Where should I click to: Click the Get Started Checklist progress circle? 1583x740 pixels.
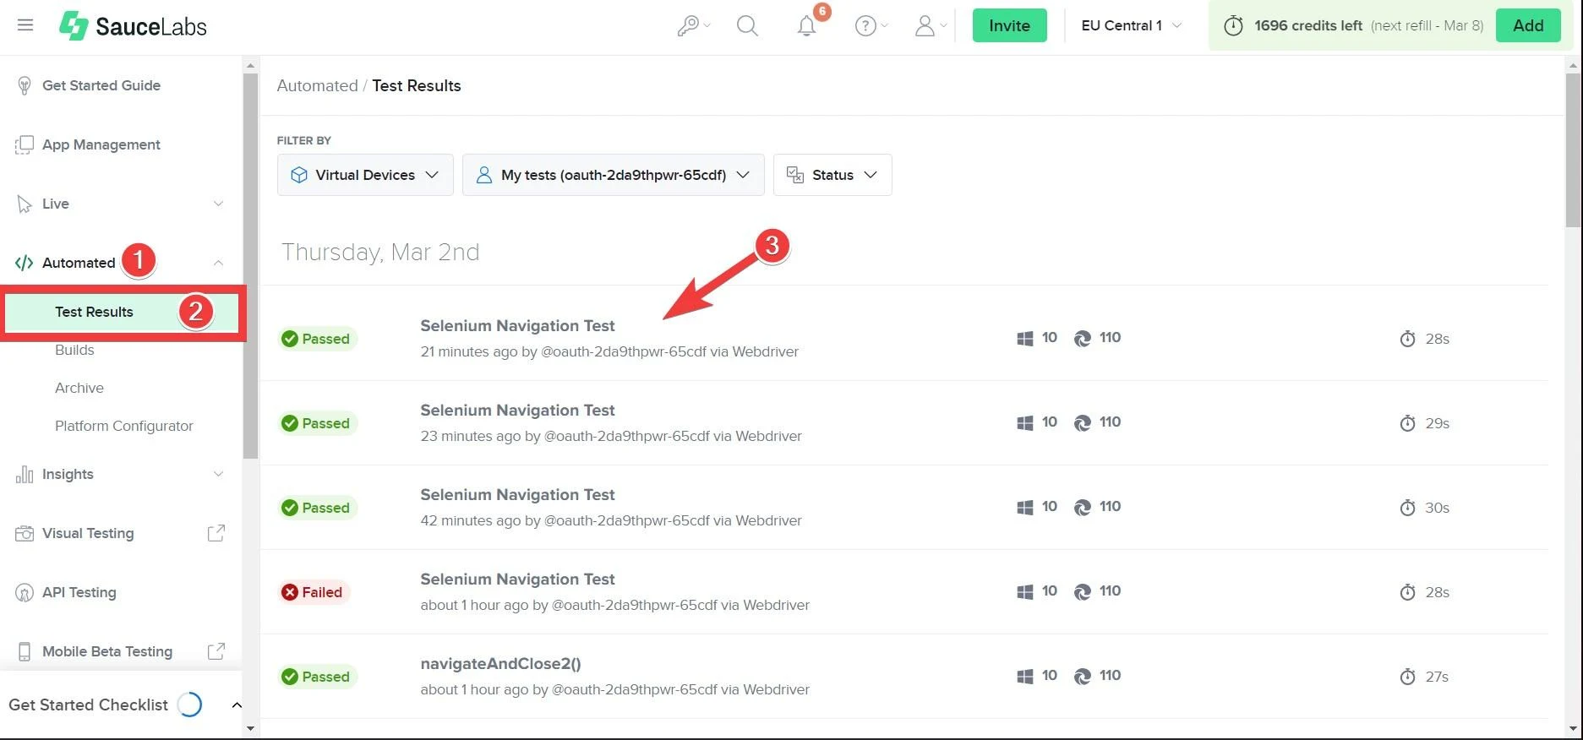pyautogui.click(x=190, y=705)
